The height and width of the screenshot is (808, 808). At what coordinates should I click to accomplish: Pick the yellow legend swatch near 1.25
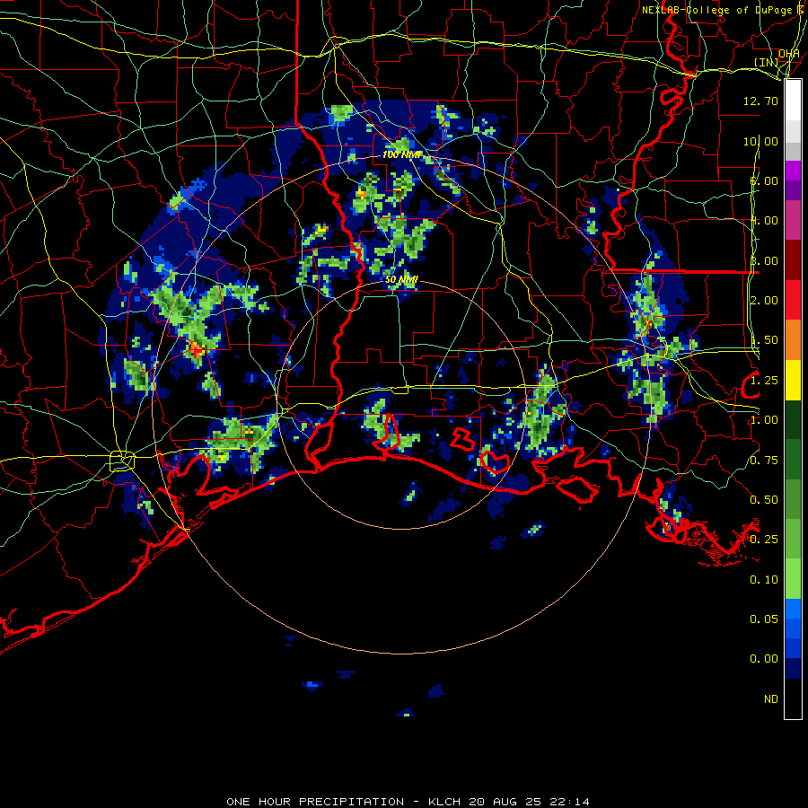point(793,380)
